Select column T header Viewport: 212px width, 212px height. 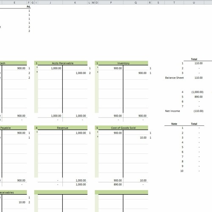tap(174, 3)
